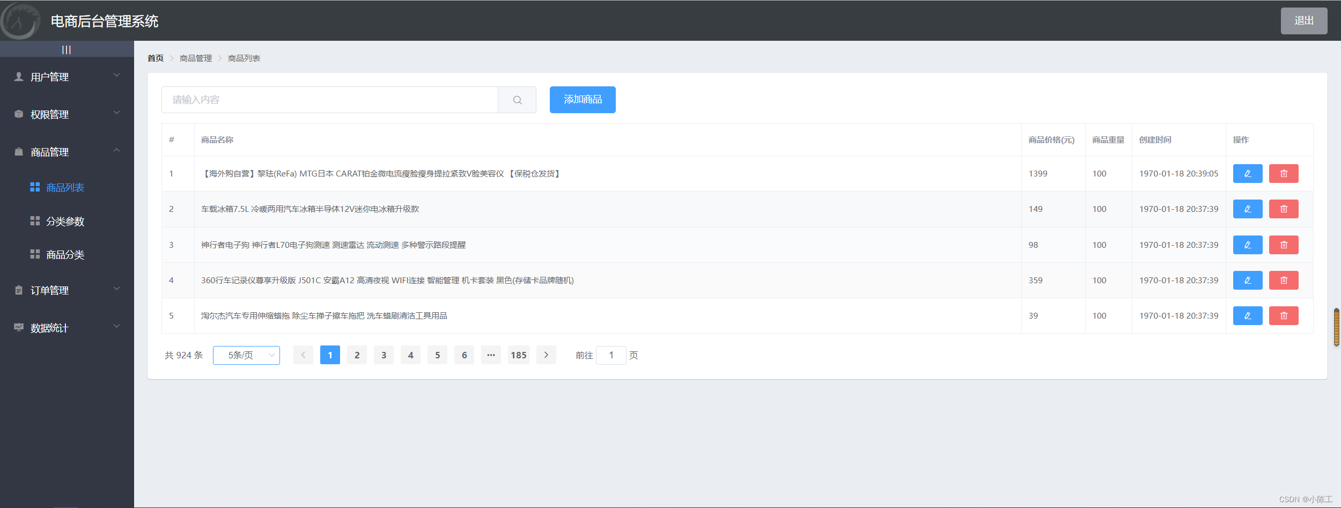Click the 1970-01-18 20:39:05 timestamp cell

point(1178,174)
